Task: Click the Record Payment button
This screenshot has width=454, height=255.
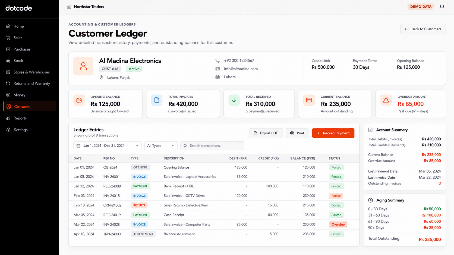Action: click(333, 133)
